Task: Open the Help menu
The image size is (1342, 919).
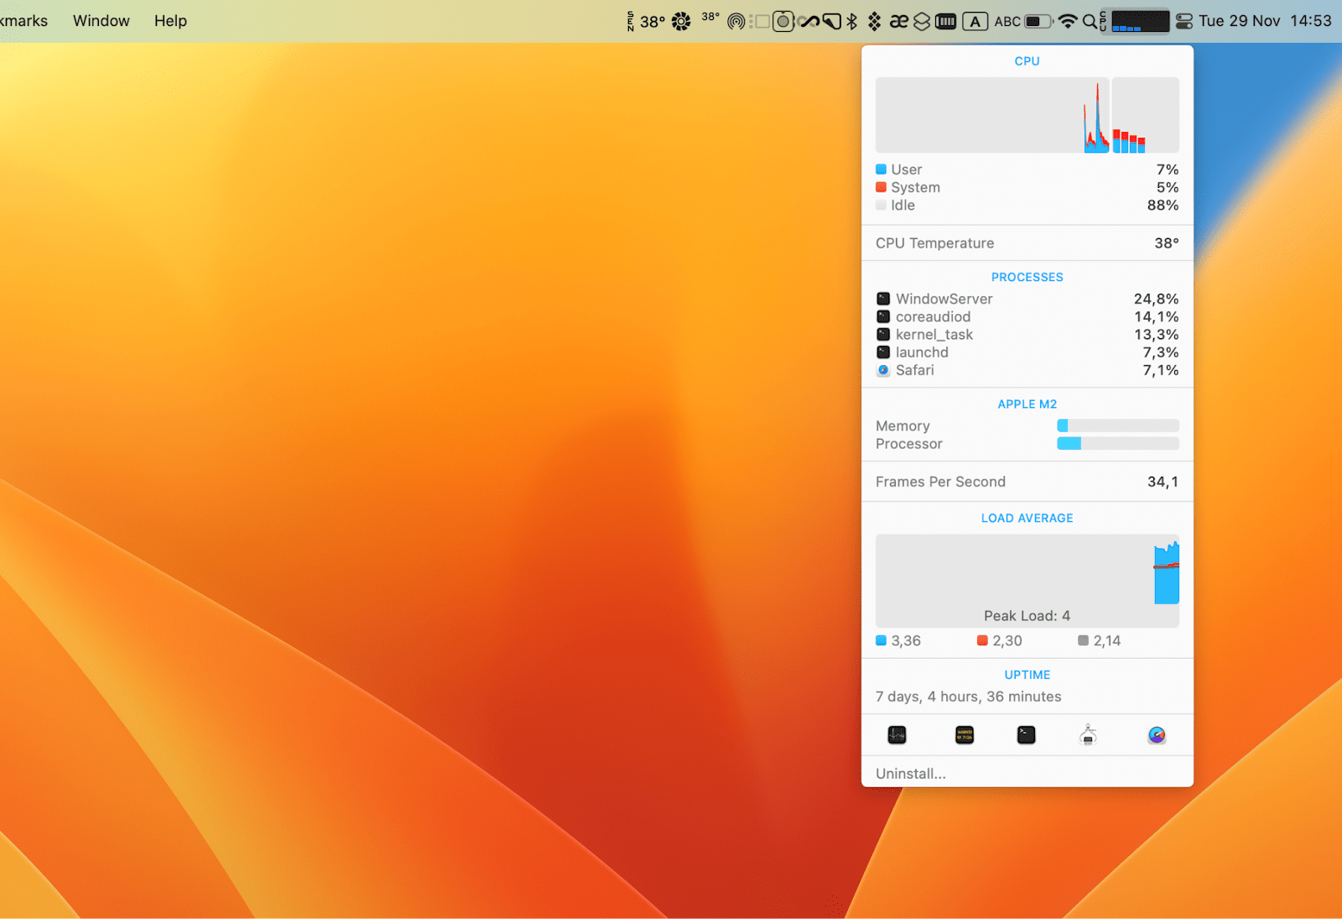Action: [x=170, y=21]
